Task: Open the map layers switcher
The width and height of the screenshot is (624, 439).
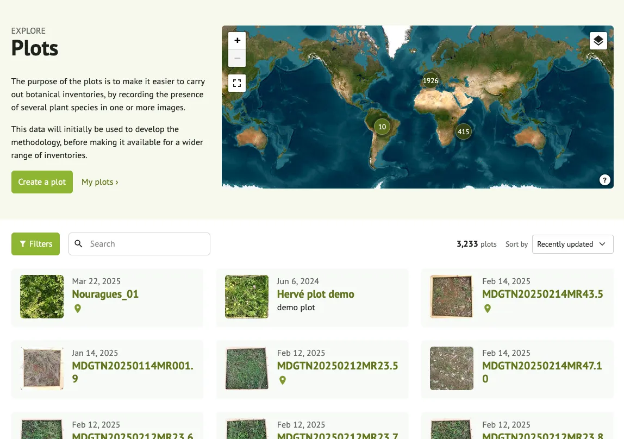Action: [x=598, y=41]
